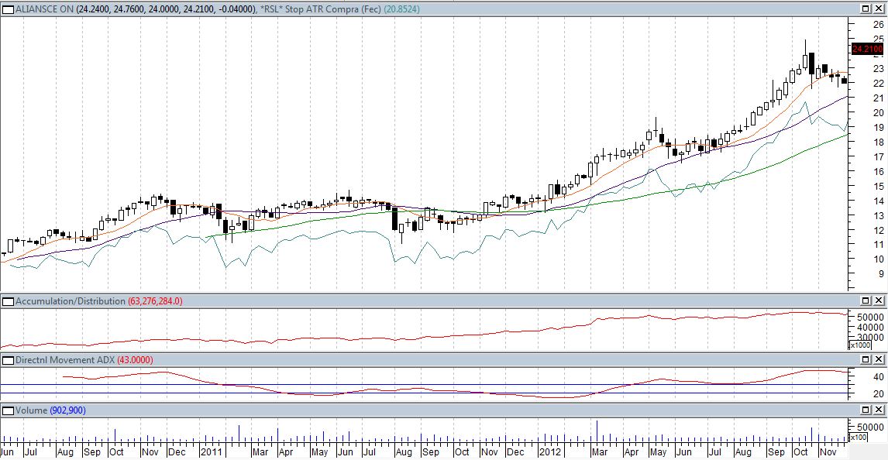Maximize the ALIANSCE ON price pane

tap(866, 9)
